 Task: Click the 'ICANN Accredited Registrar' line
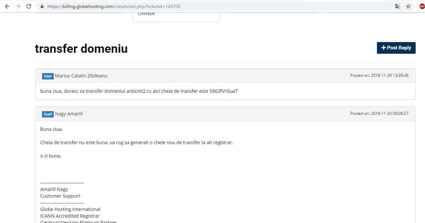(70, 216)
